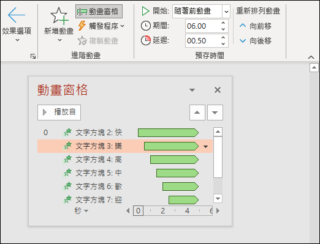Image resolution: width=320 pixels, height=244 pixels.
Task: Open the 新增動畫 dropdown chevron
Action: point(59,40)
